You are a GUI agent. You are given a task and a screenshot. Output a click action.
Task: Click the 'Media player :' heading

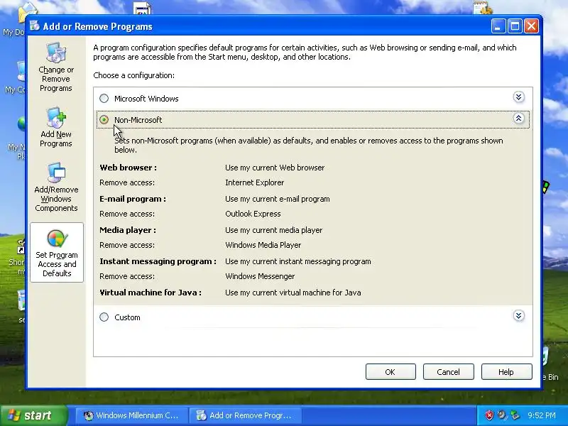128,230
